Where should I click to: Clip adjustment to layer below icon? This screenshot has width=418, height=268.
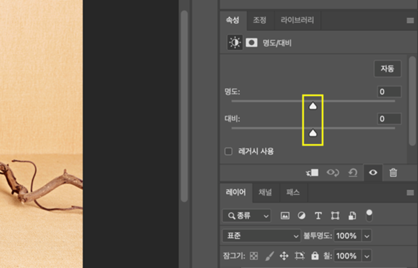312,173
